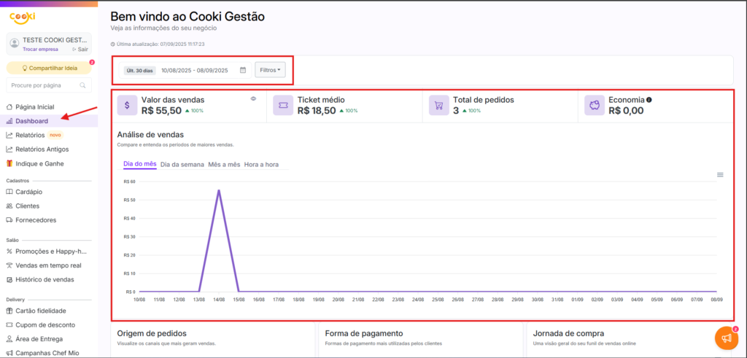Switch to Mês a mês tab
The height and width of the screenshot is (358, 747).
(x=224, y=165)
